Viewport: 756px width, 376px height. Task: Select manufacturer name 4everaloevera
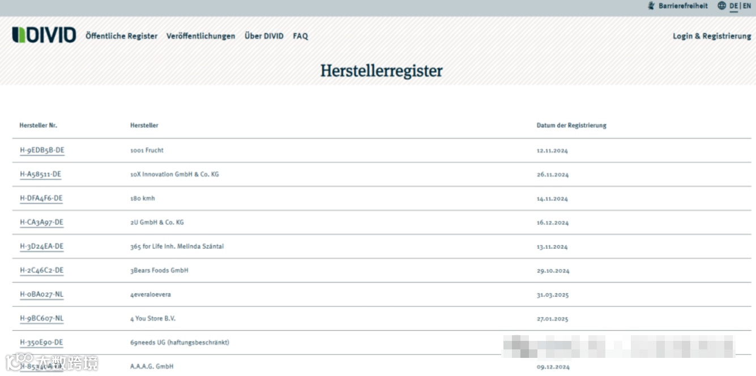click(x=151, y=295)
